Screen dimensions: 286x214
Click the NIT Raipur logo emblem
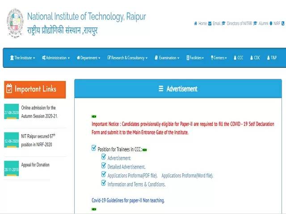(15, 23)
